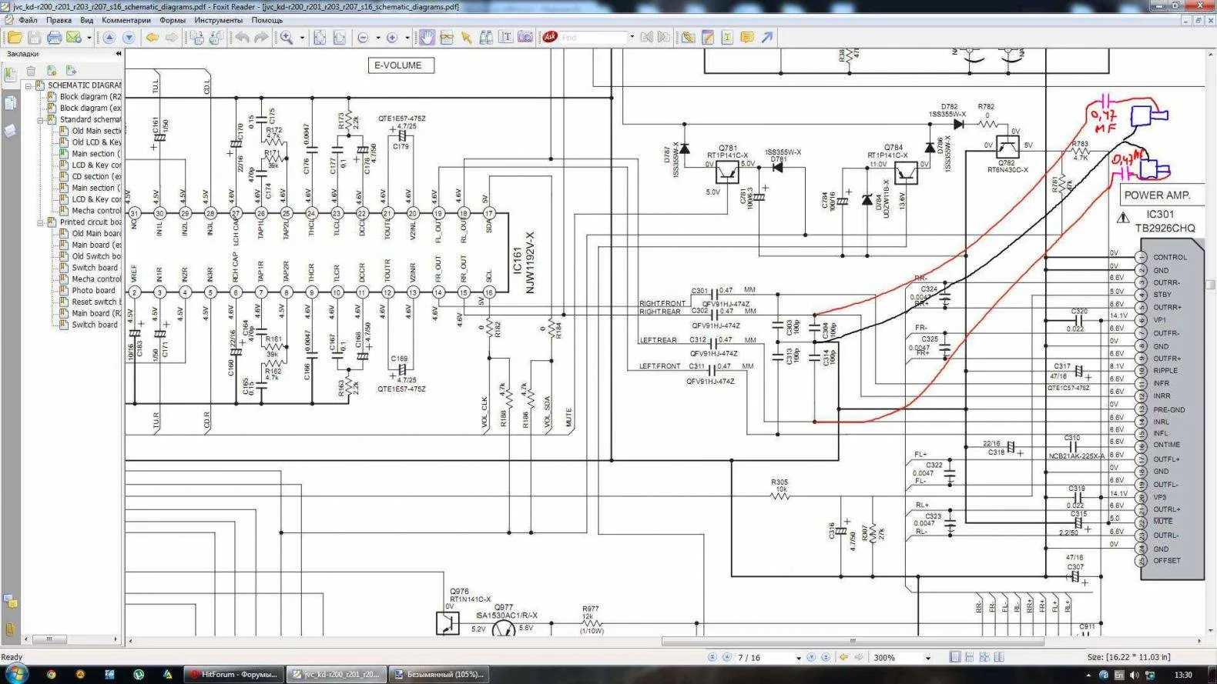Switch to single page view mode

pyautogui.click(x=955, y=657)
